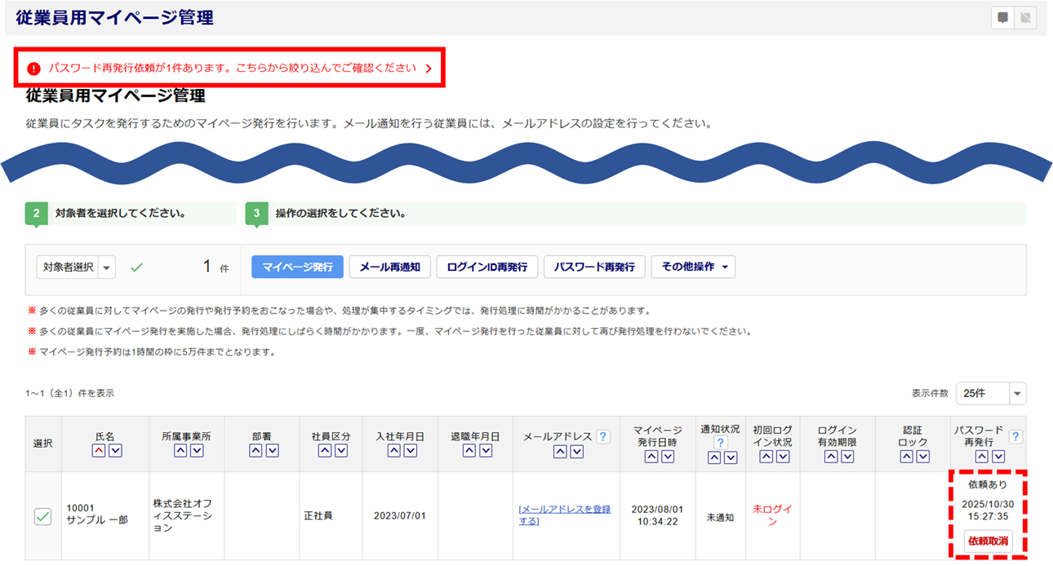The image size is (1053, 566).
Task: Click the メール再通知 button
Action: [389, 267]
